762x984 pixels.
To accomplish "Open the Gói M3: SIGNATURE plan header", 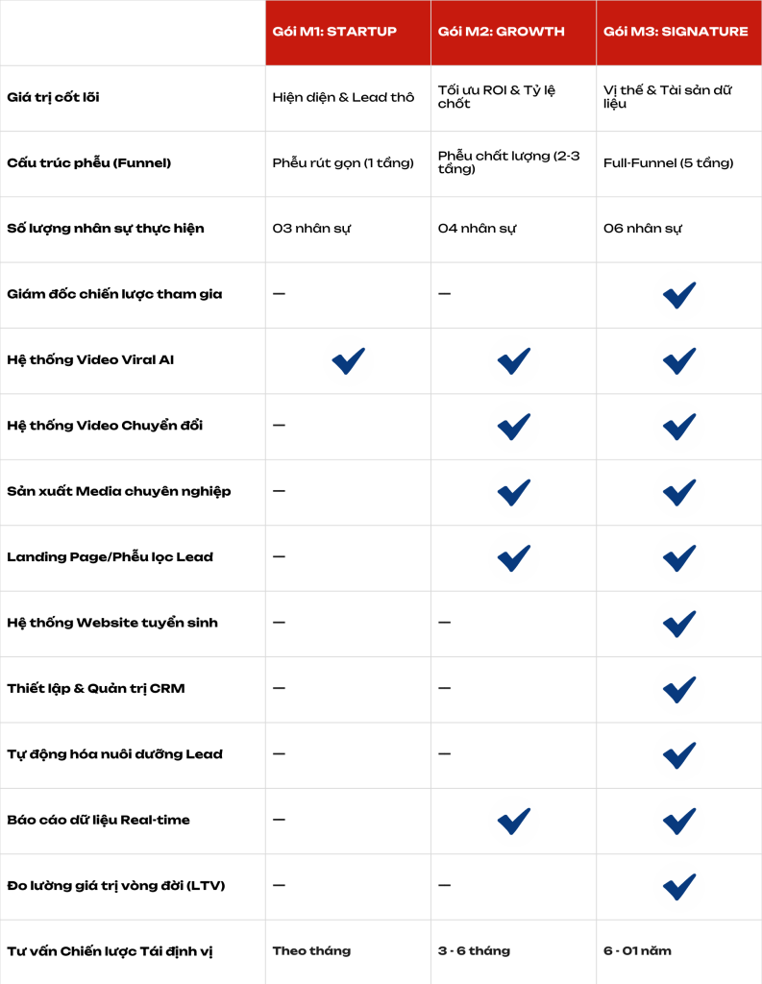I will (676, 32).
